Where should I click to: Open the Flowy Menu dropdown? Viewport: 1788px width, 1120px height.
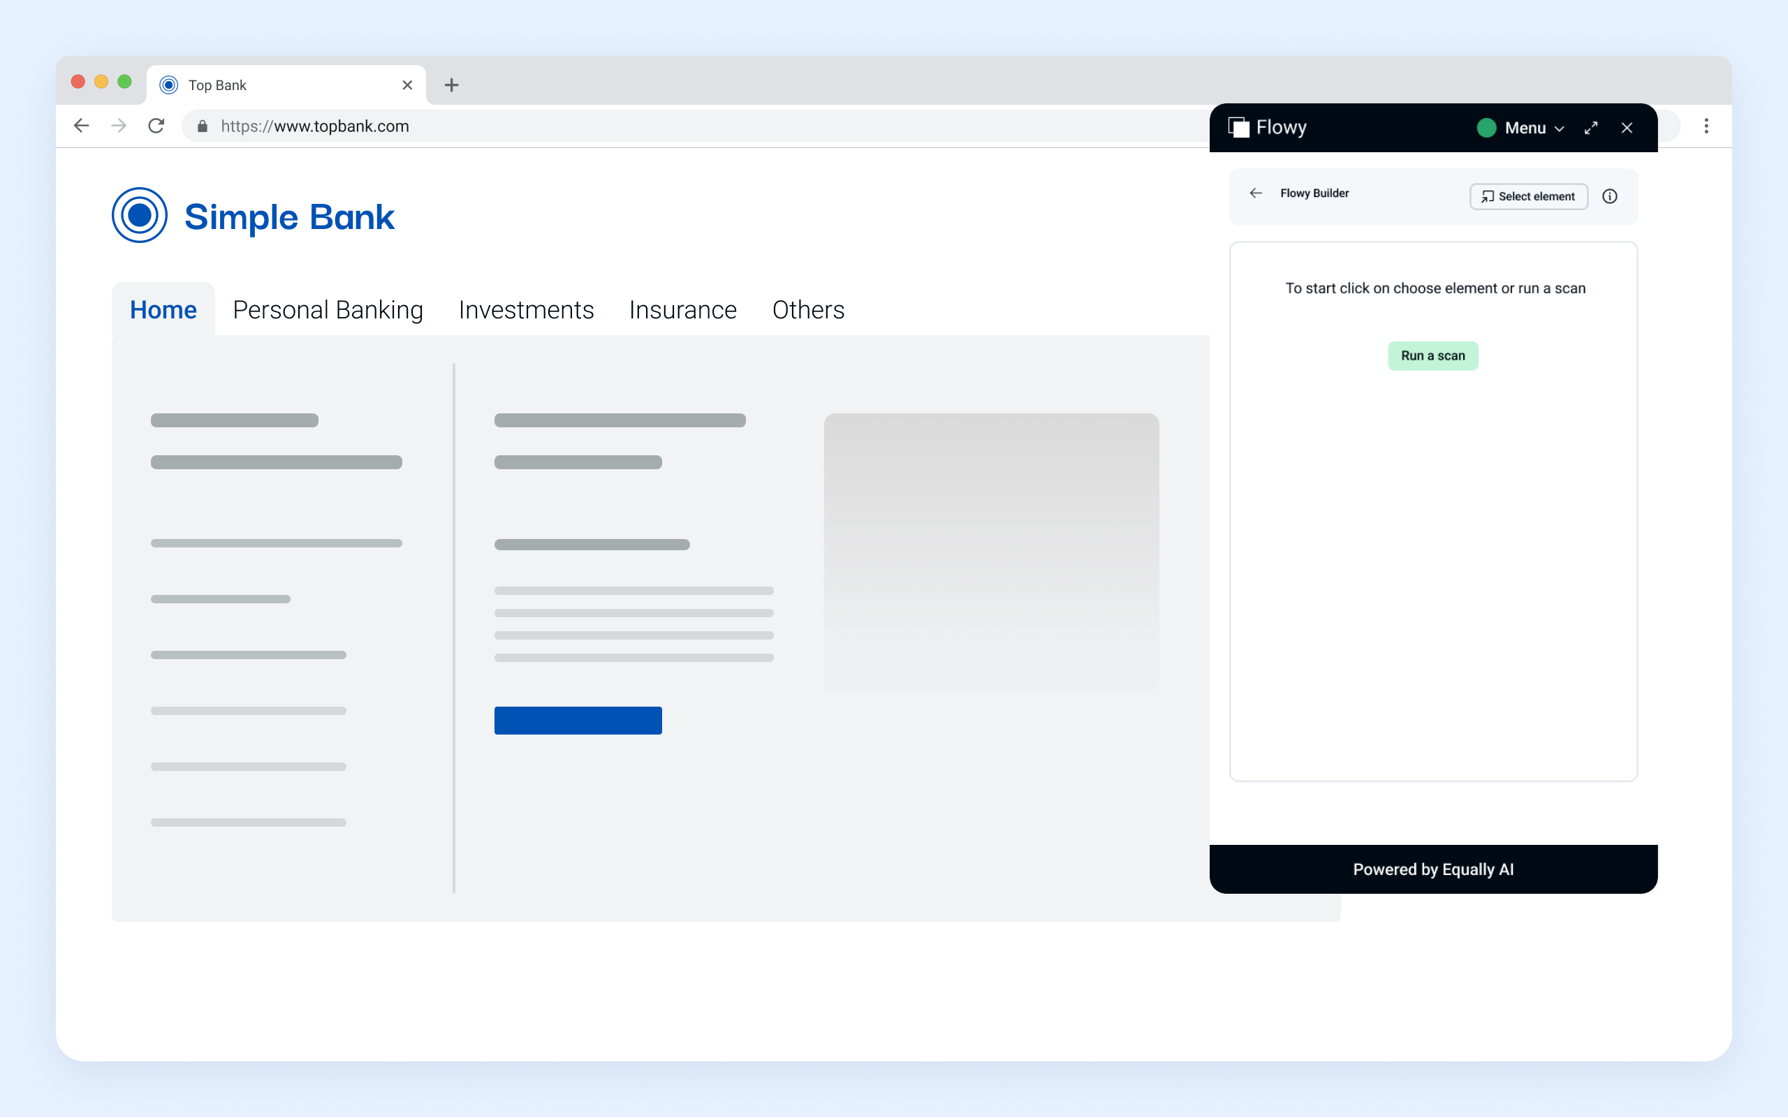[1532, 128]
